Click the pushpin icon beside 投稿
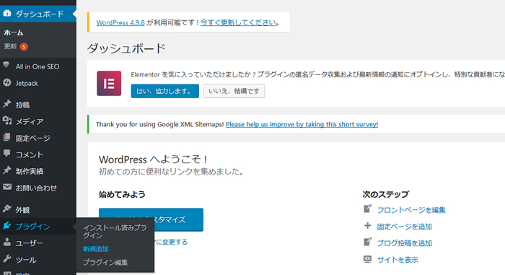The image size is (505, 275). pyautogui.click(x=7, y=104)
